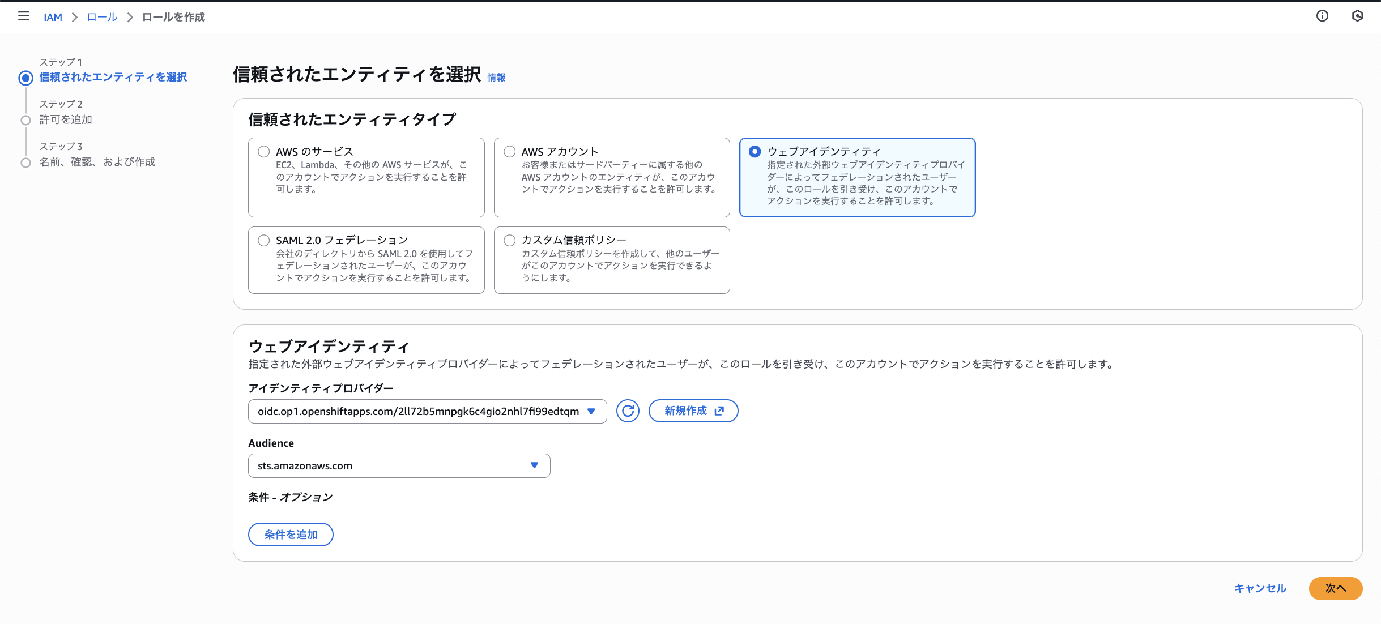Click the Step 2 progress indicator circle
The height and width of the screenshot is (624, 1381).
(x=25, y=120)
